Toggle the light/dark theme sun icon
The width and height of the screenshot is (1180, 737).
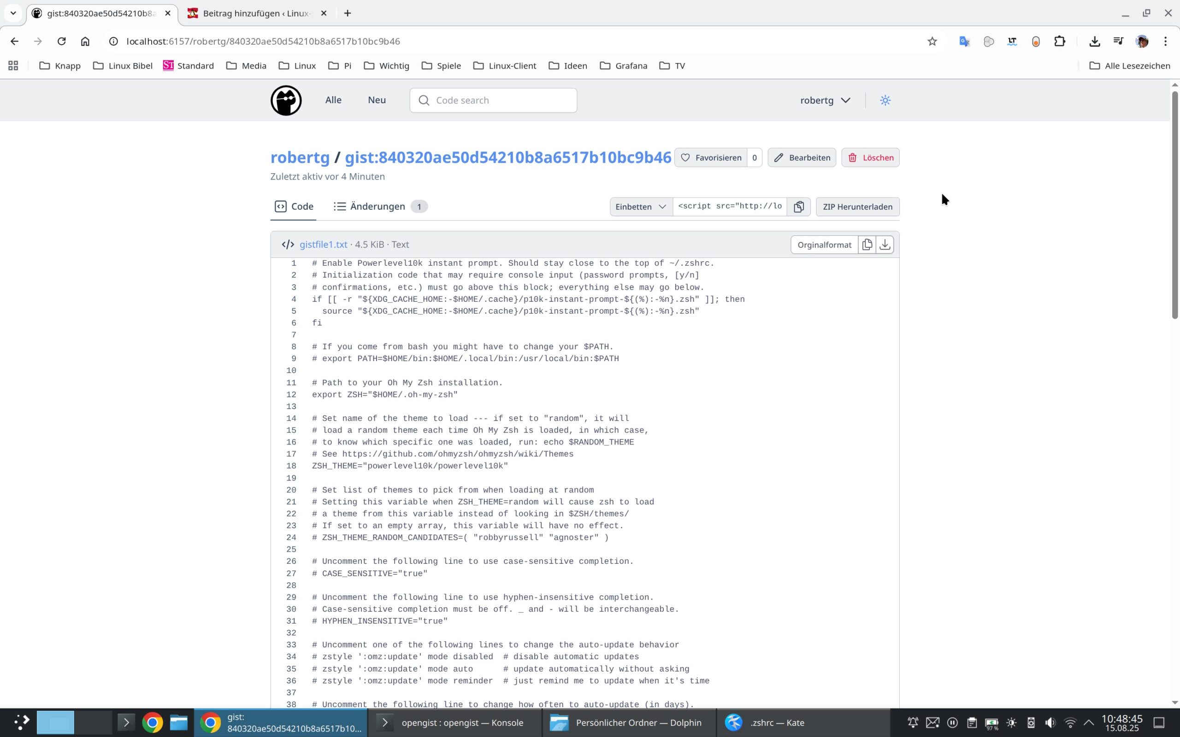click(885, 100)
